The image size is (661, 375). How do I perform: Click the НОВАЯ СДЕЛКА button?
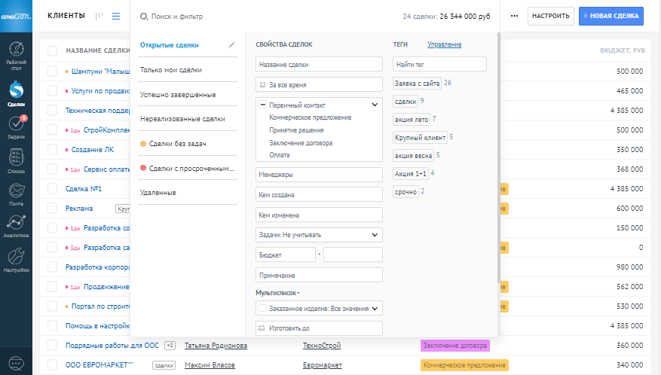(611, 16)
